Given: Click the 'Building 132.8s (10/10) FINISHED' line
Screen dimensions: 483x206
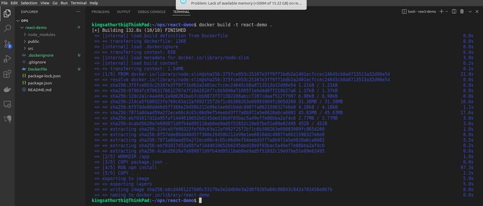Looking at the screenshot, I should (x=139, y=30).
